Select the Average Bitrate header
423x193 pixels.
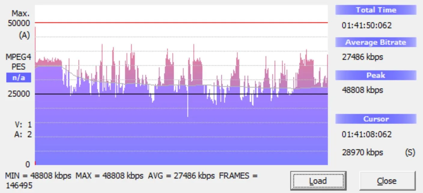click(x=376, y=42)
